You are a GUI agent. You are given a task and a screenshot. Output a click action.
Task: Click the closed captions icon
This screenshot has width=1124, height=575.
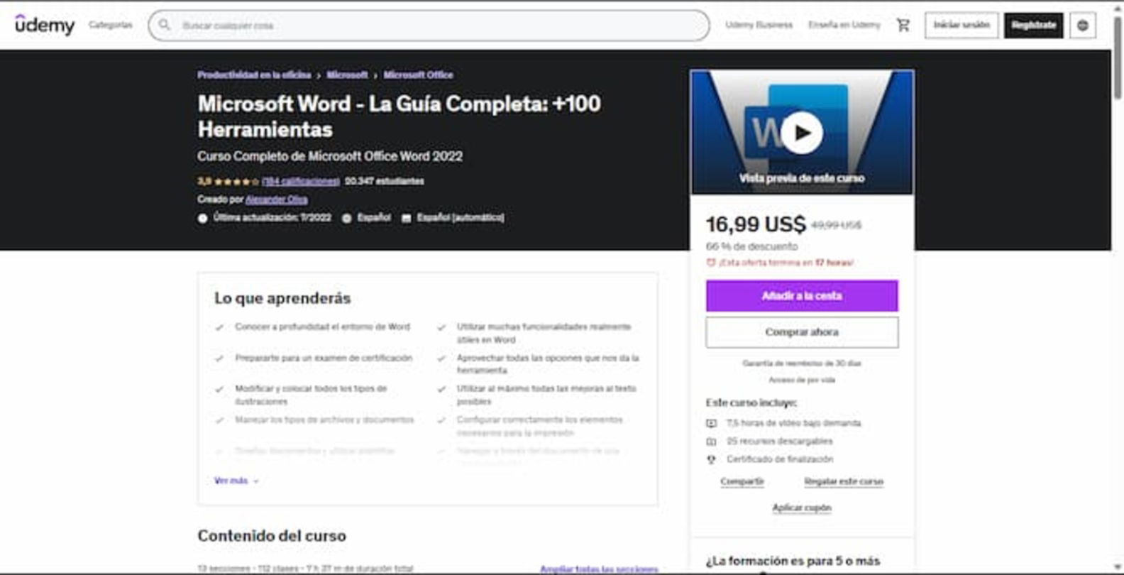coord(407,218)
